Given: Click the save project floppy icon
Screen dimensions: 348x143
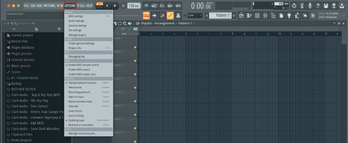Looking at the screenshot, I should point(326,6).
